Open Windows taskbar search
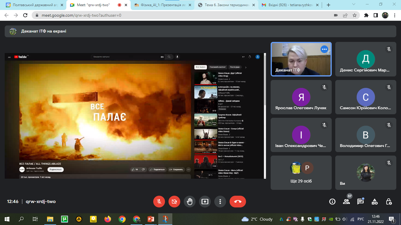The width and height of the screenshot is (401, 225). point(21,219)
